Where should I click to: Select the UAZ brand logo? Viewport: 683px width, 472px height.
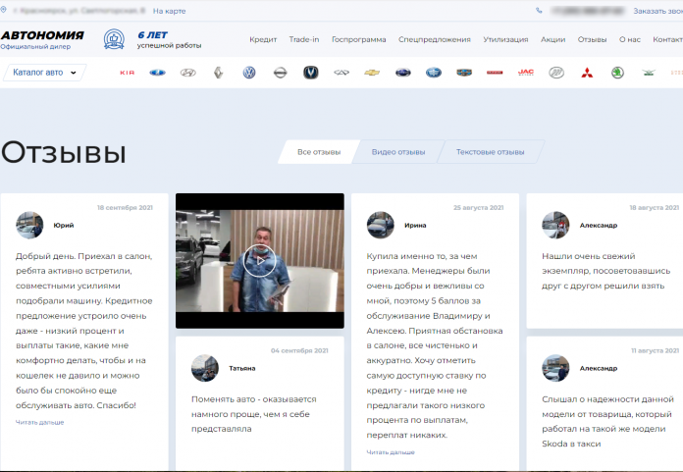649,73
